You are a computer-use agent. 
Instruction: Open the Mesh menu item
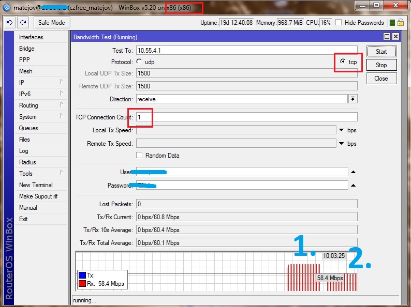coord(41,71)
